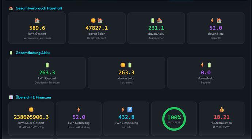
Task: Click the green 263.3 charged value
Action: (x=47, y=73)
